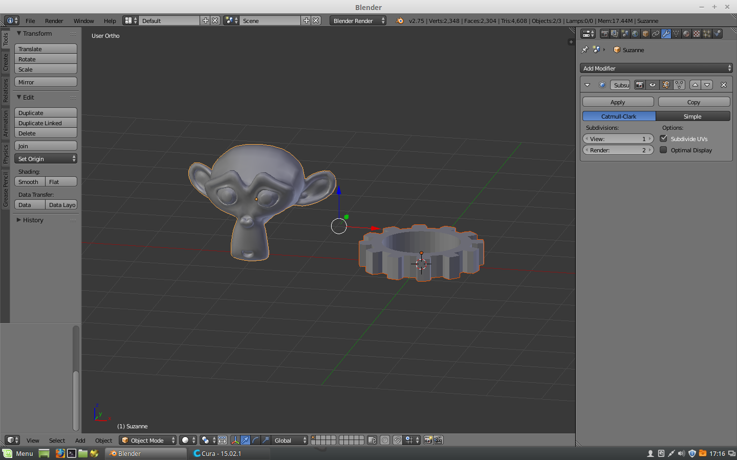The width and height of the screenshot is (737, 460).
Task: Select the Simple subdivision type
Action: point(693,117)
